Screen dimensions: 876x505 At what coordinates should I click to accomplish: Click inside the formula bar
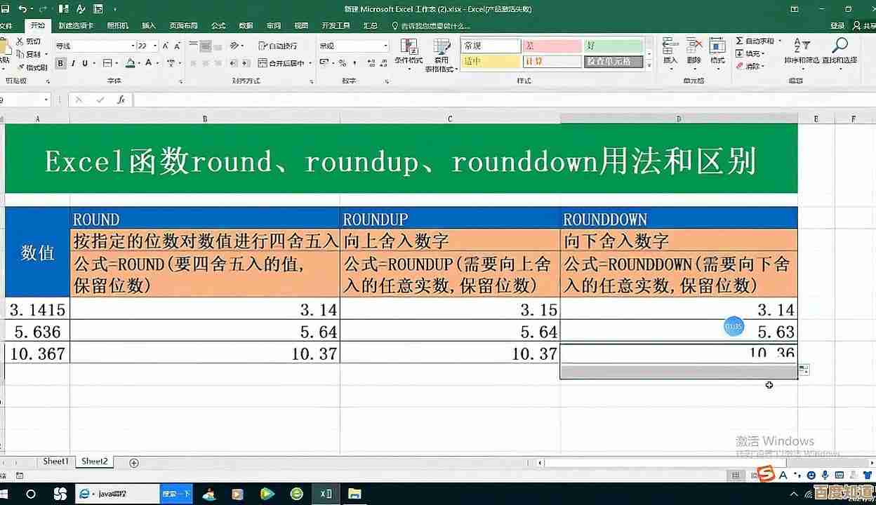281,99
